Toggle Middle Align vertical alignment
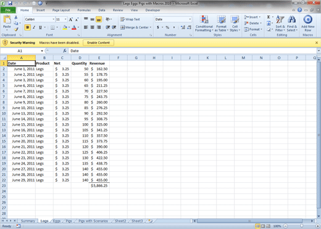 [x=93, y=19]
